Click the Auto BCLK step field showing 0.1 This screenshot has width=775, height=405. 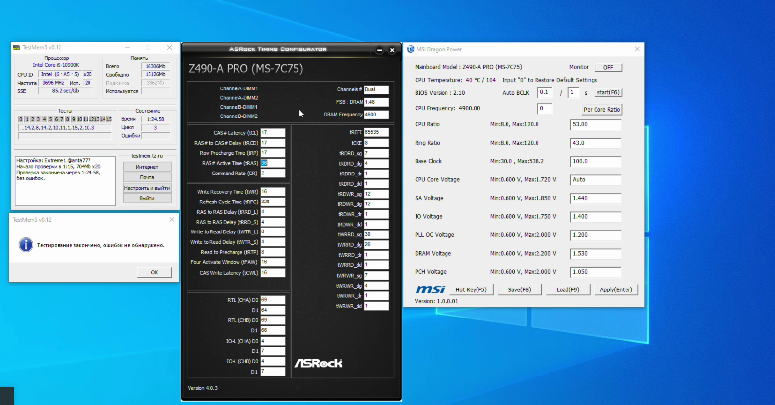coord(545,92)
